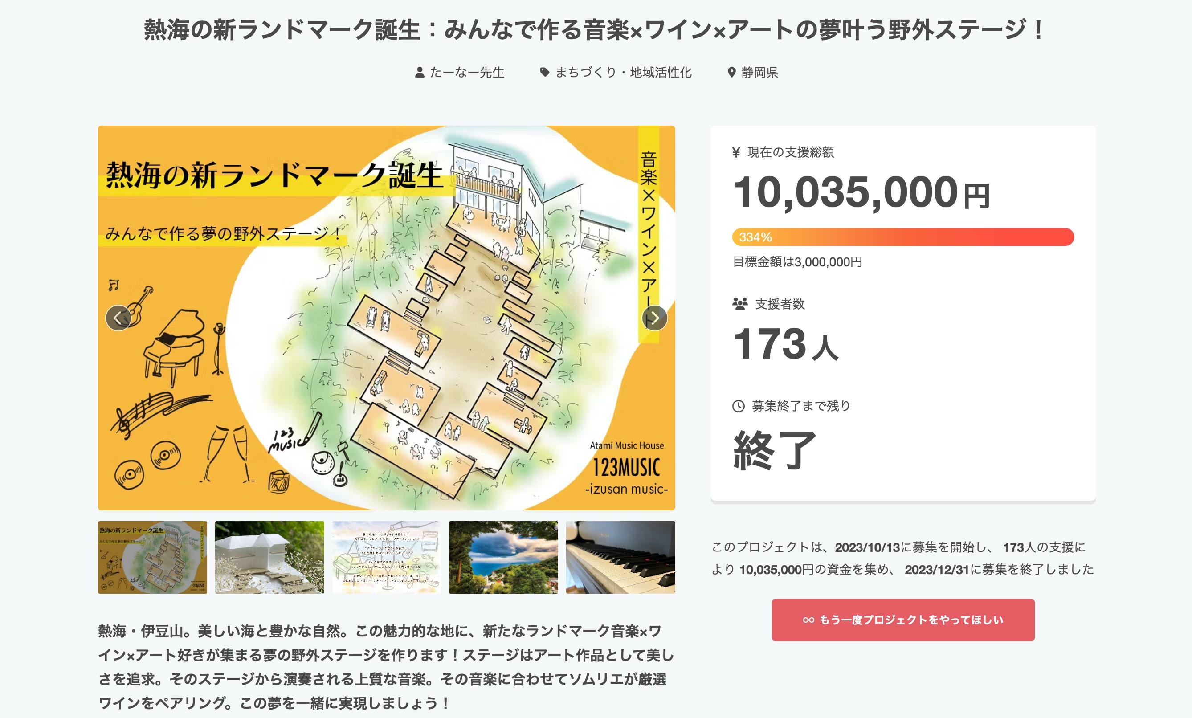
Task: Select the ocean view landscape thumbnail
Action: [503, 557]
